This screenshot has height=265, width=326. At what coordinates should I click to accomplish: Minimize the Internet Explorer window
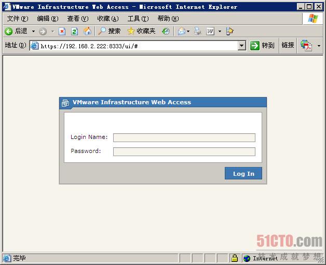pos(300,7)
